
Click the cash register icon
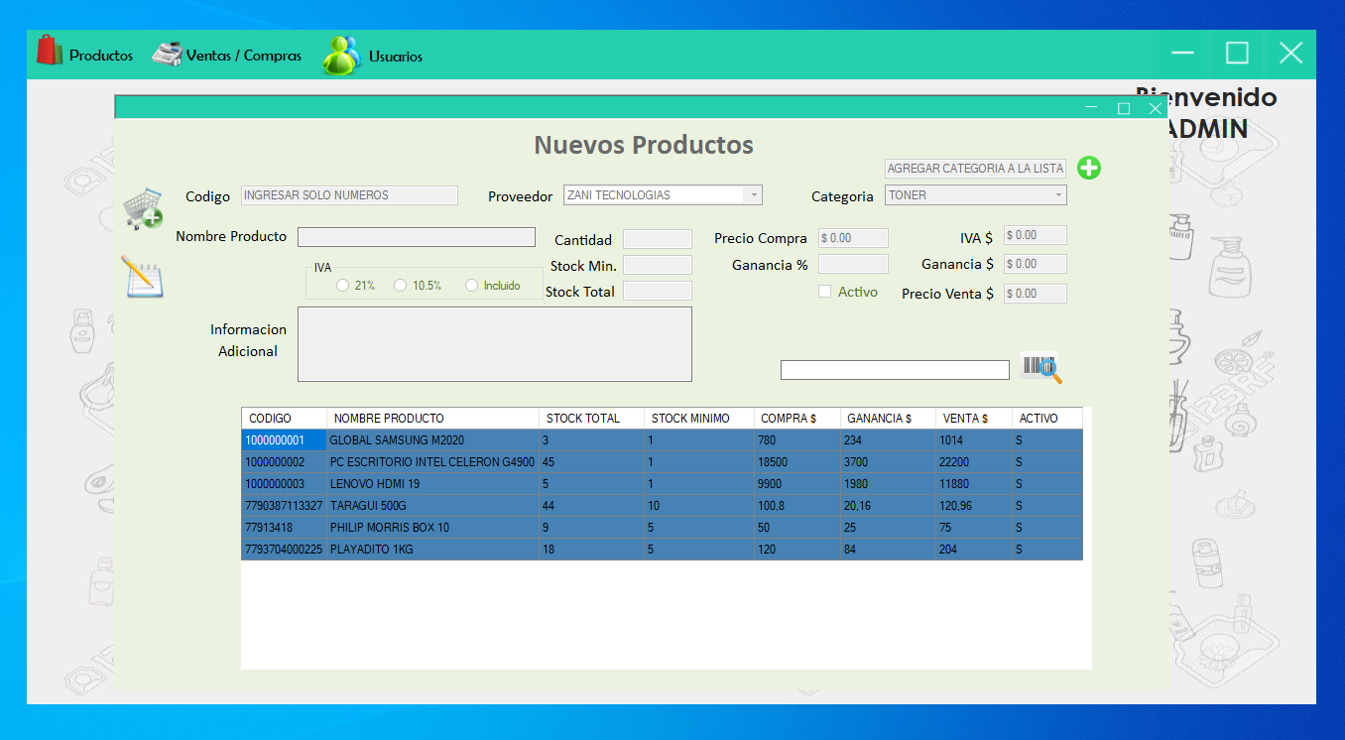coord(167,54)
